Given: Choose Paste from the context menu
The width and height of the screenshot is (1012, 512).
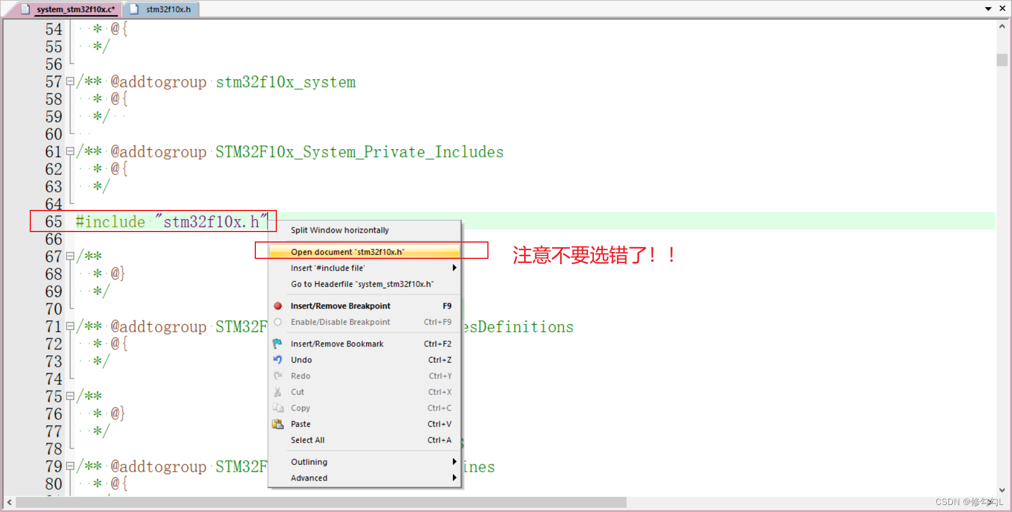Looking at the screenshot, I should coord(365,424).
